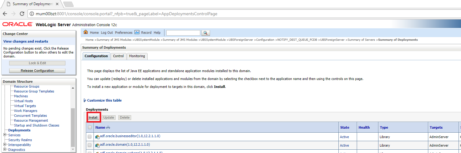Open Work Managers tree item
This screenshot has height=153, width=461.
26,111
